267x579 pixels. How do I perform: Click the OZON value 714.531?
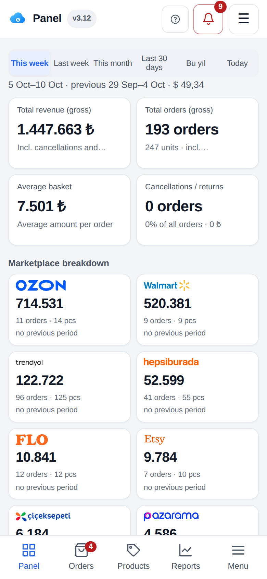point(40,304)
